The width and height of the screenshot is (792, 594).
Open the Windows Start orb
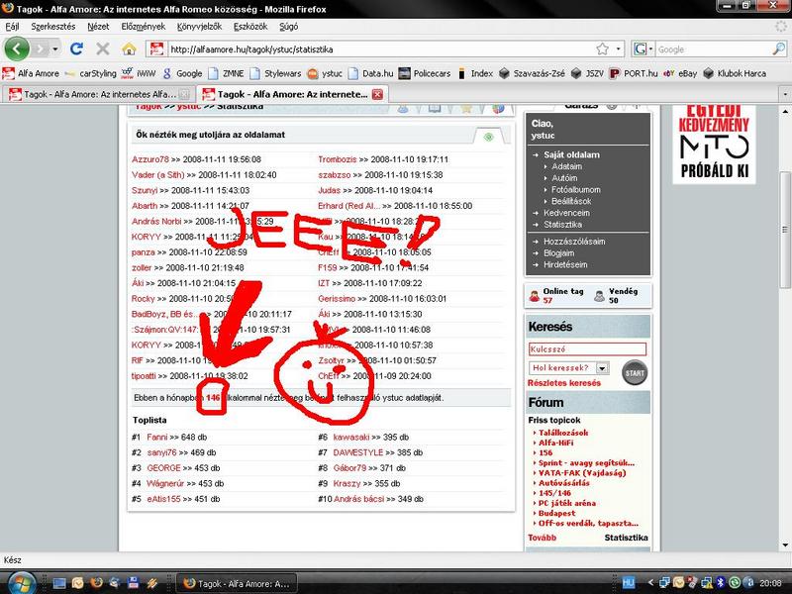click(21, 583)
